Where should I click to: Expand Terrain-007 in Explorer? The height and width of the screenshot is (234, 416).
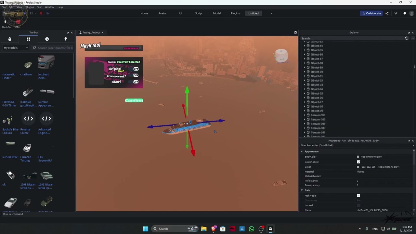305,128
